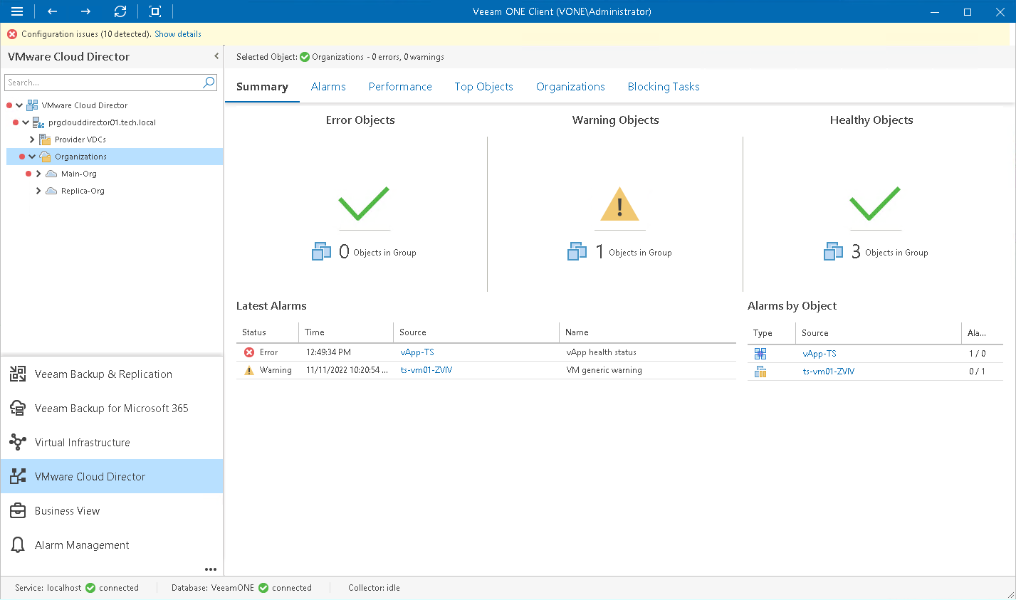Switch to the Alarms tab
1016x600 pixels.
[328, 86]
